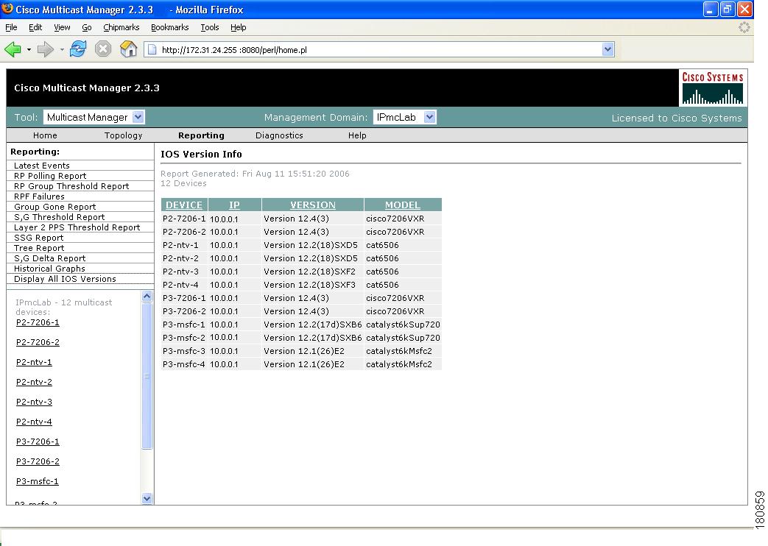Viewport: 768px width, 546px height.
Task: Open the View menu
Action: pos(62,27)
